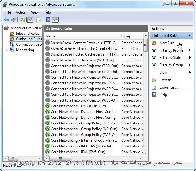Viewport: 196px width, 171px height.
Task: Click tree pane horizontal scroll right arrow
Action: 40,158
